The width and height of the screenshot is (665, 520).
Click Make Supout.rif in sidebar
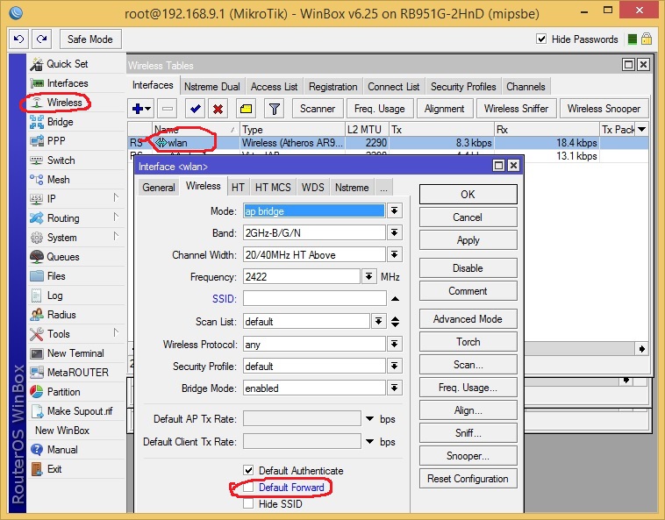pyautogui.click(x=79, y=411)
